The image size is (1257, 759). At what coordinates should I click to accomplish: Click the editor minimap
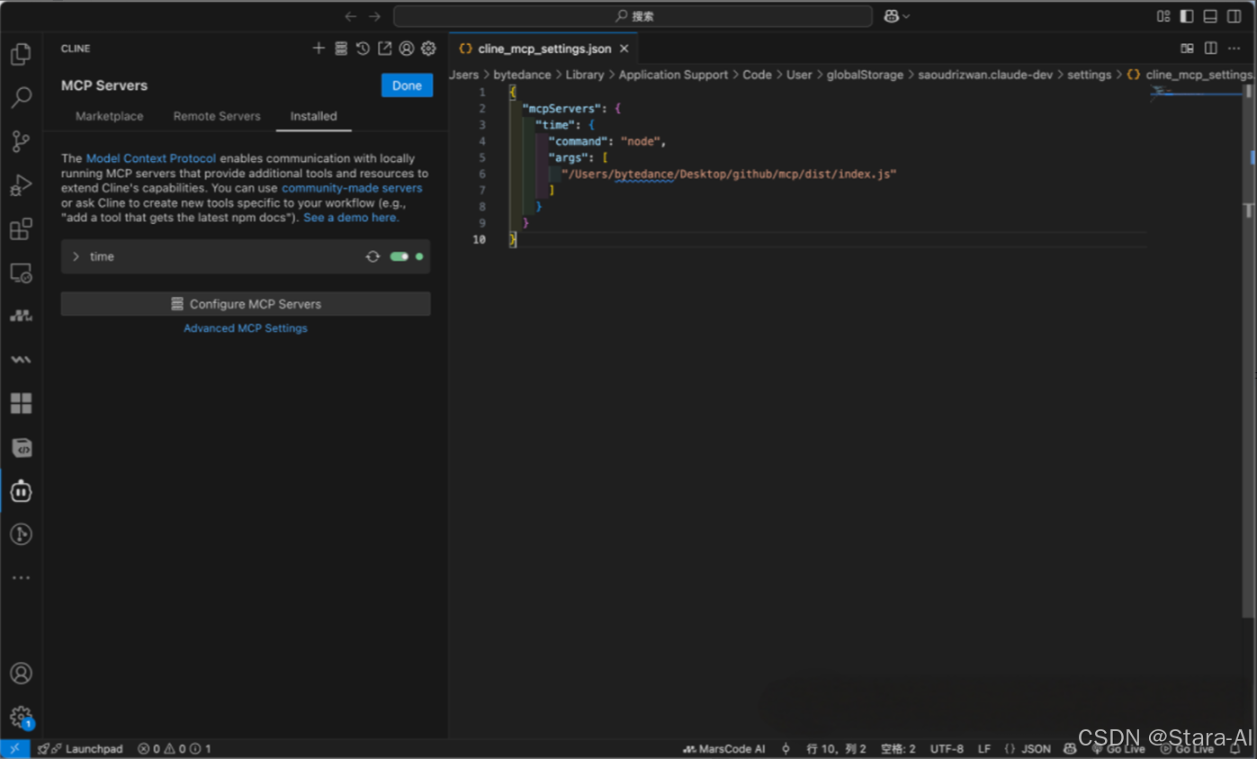pos(1196,93)
